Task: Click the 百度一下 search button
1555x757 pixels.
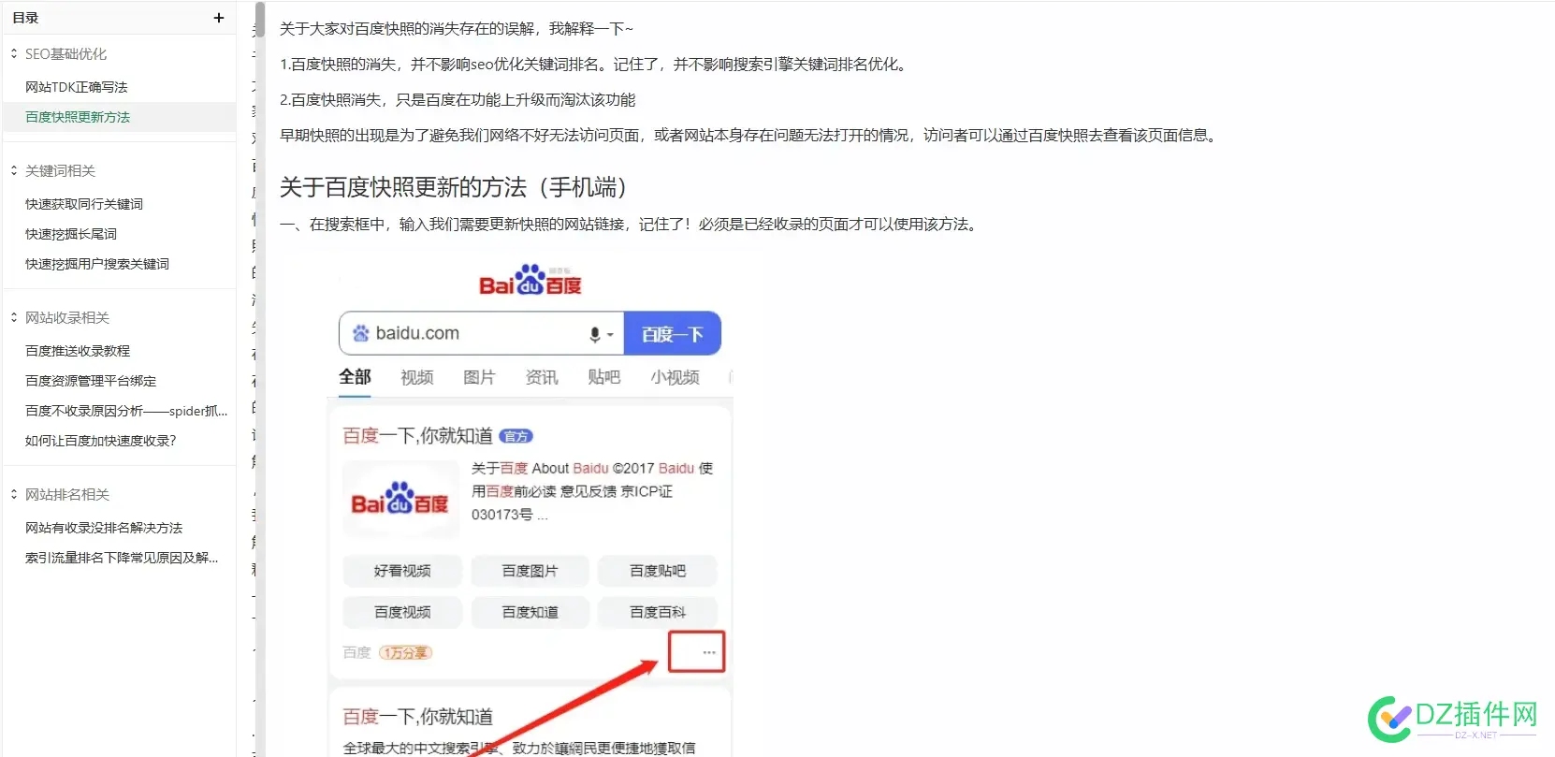Action: [x=672, y=334]
